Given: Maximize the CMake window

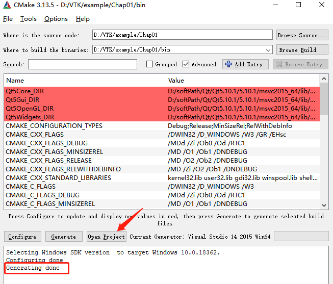Looking at the screenshot, I should coord(298,5).
